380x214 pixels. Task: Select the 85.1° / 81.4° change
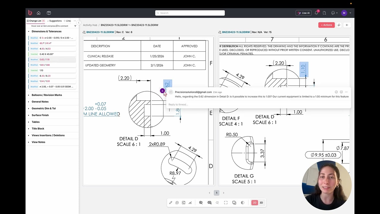pyautogui.click(x=52, y=43)
